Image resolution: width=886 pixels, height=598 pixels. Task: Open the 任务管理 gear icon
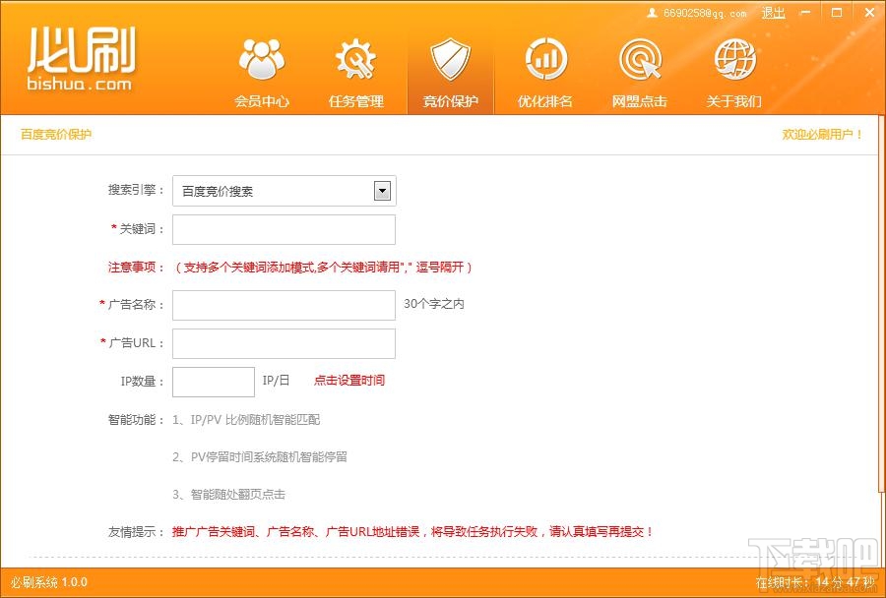(x=356, y=59)
